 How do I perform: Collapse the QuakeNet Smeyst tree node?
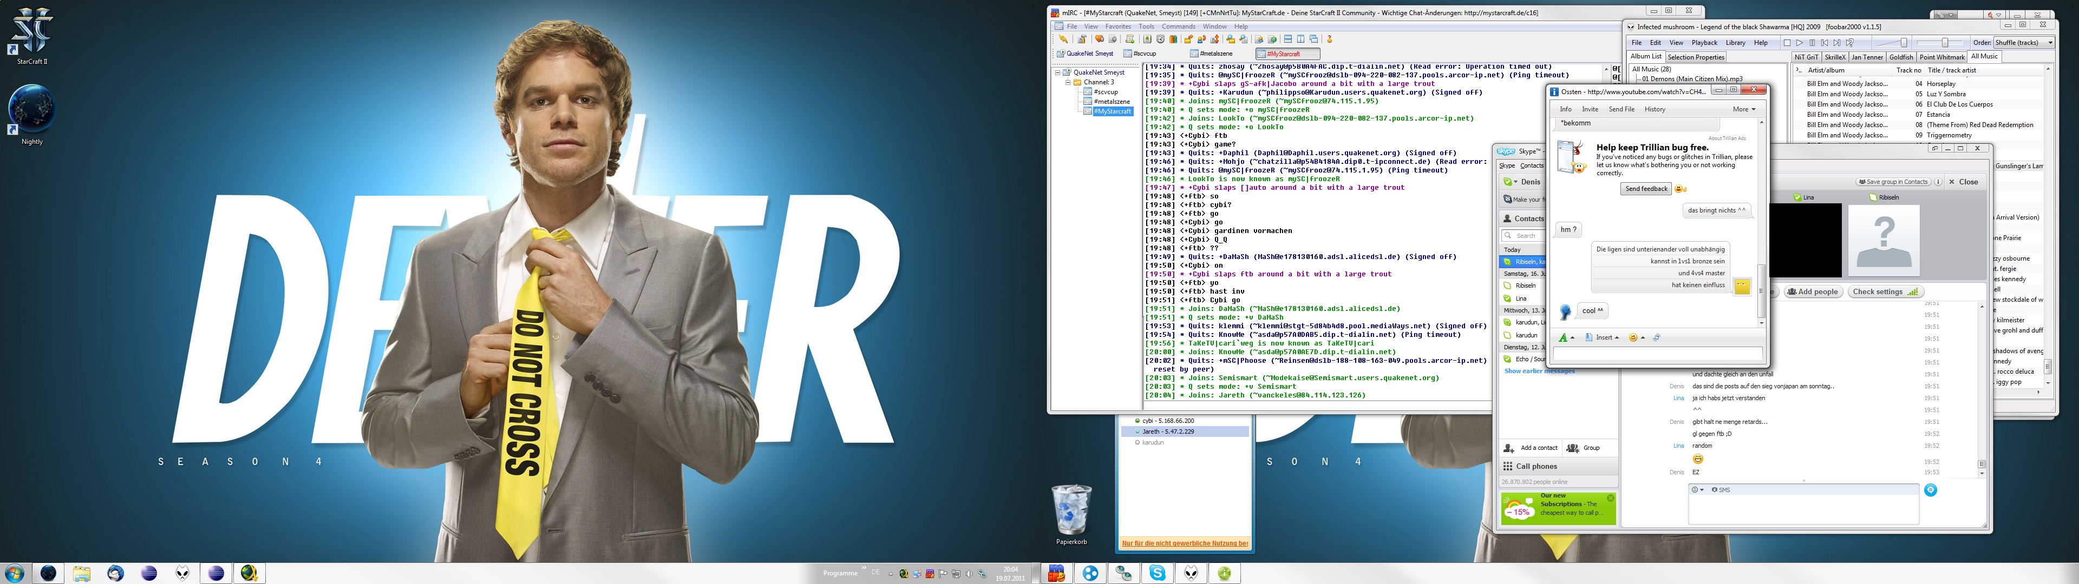tap(1057, 72)
